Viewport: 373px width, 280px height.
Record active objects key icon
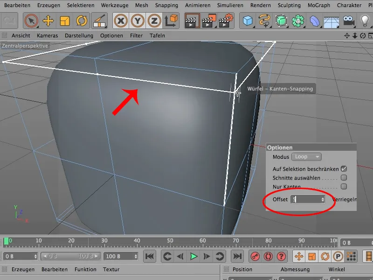coord(255,256)
